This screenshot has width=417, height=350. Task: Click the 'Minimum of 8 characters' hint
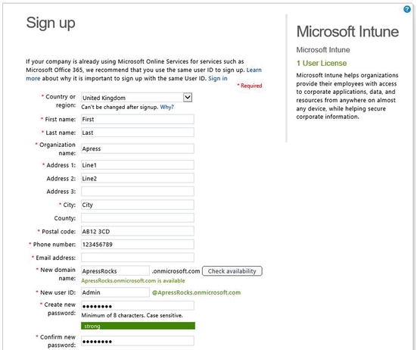pos(132,315)
